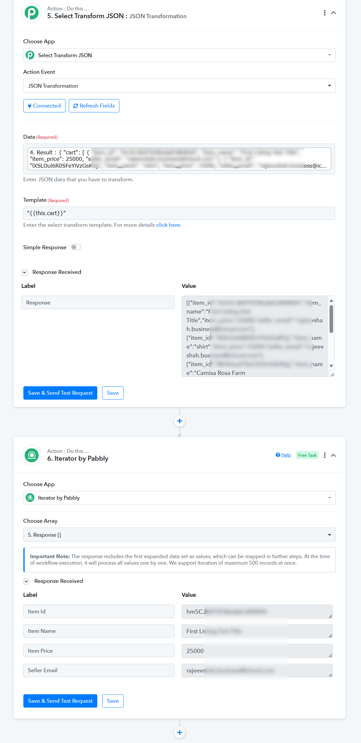Add a step with plus icon between steps 5 and 6
361x743 pixels.
pyautogui.click(x=180, y=421)
